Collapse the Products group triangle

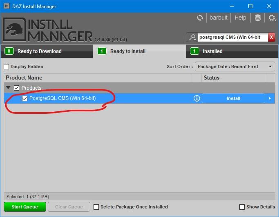pyautogui.click(x=8, y=88)
